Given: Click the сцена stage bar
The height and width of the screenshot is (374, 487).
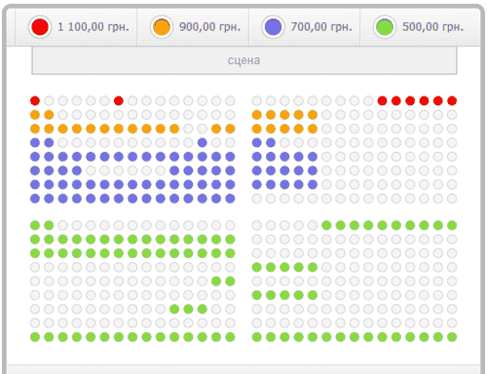Looking at the screenshot, I should pos(244,60).
